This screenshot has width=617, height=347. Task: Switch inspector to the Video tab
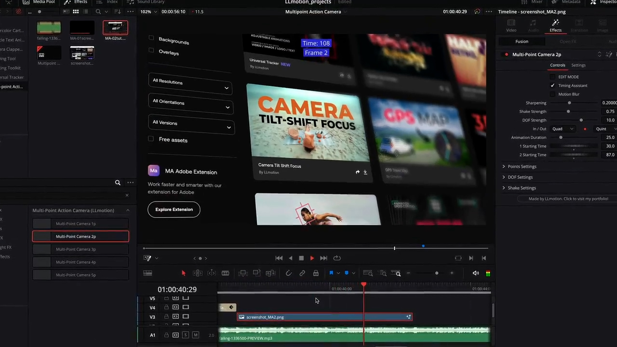click(511, 26)
